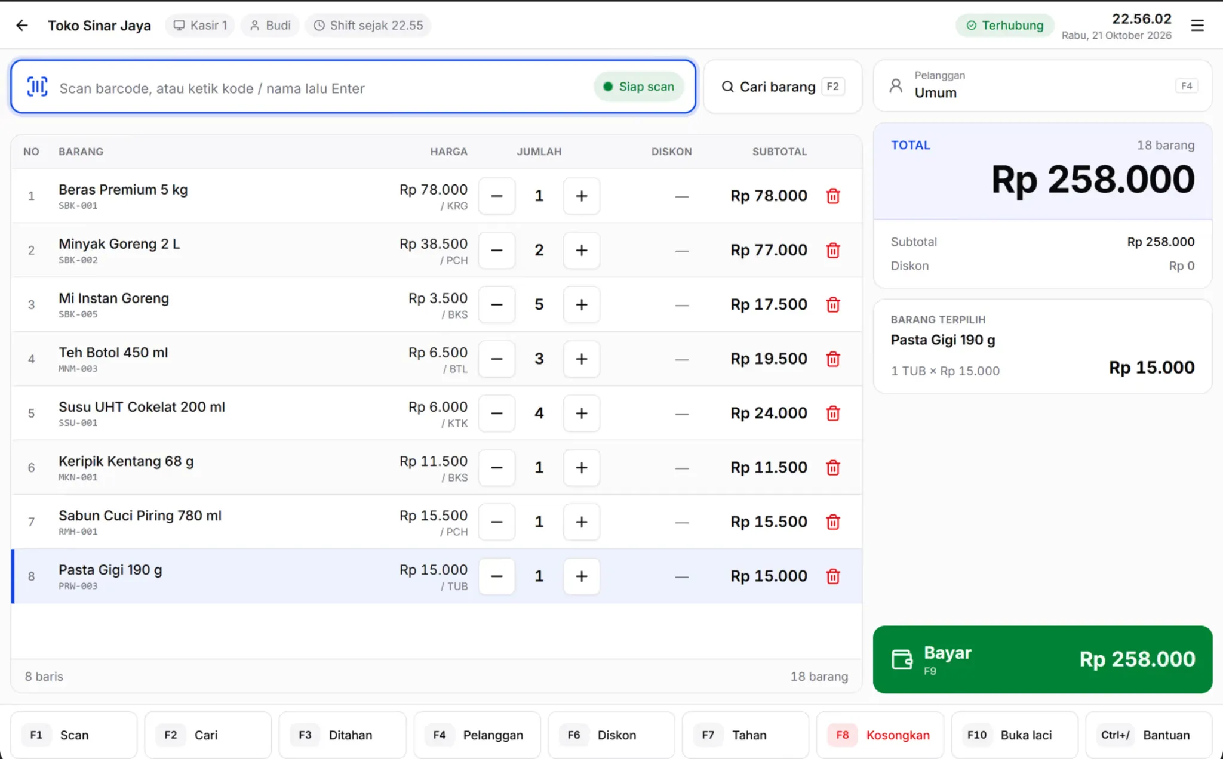Remove Minyak Goreng 2 L item
This screenshot has height=759, width=1223.
click(x=833, y=250)
